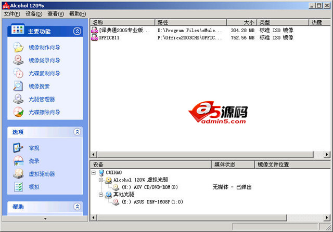Click the (H:) AXV drive icon
This screenshot has width=333, height=232.
116,187
